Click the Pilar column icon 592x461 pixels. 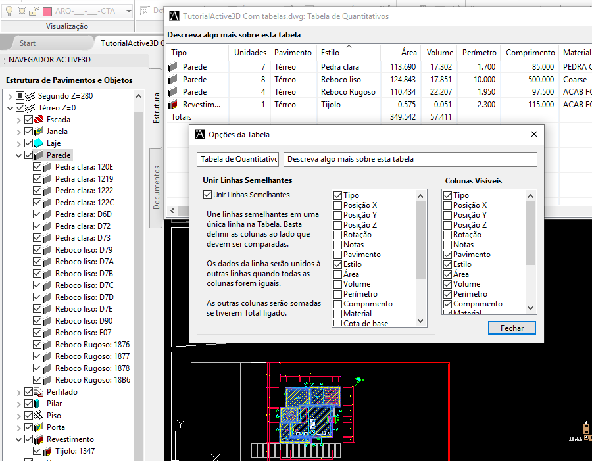(37, 404)
